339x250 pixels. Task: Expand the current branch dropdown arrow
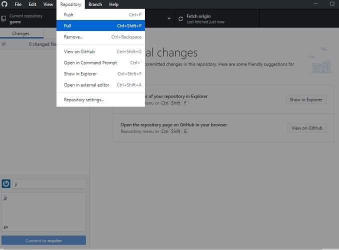click(169, 18)
